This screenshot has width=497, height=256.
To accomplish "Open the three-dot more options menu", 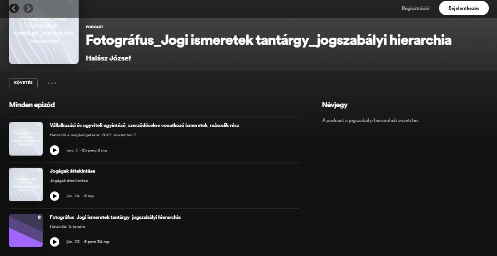I will click(52, 83).
